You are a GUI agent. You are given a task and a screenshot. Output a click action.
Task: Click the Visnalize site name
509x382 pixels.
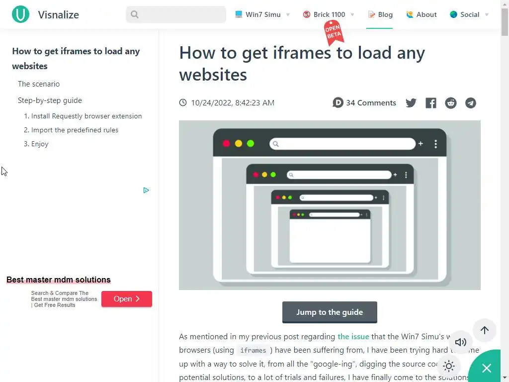[59, 14]
